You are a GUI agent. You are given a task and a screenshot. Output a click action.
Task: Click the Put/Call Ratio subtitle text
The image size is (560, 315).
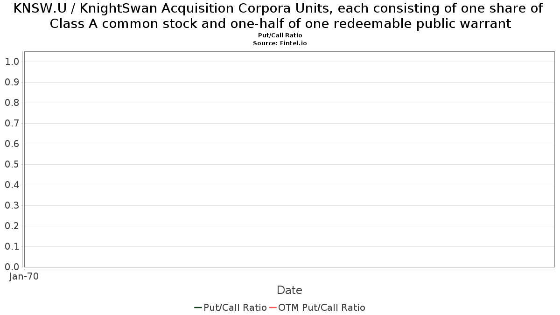click(280, 35)
